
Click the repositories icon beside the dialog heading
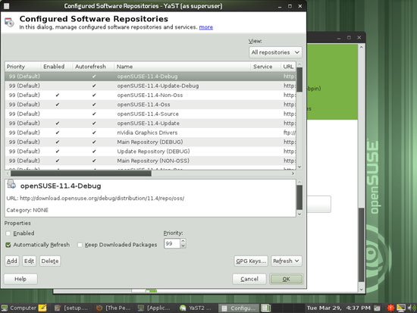(9, 22)
